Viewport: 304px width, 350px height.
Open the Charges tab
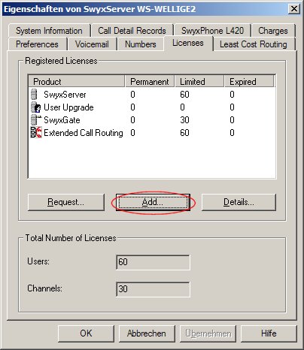(x=273, y=31)
